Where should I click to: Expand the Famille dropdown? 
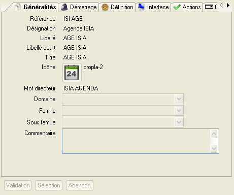(179, 111)
